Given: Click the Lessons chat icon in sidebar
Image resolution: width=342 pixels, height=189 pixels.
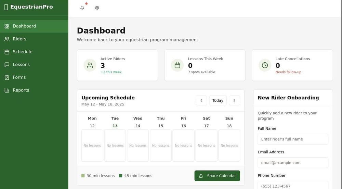Looking at the screenshot, I should click(7, 65).
